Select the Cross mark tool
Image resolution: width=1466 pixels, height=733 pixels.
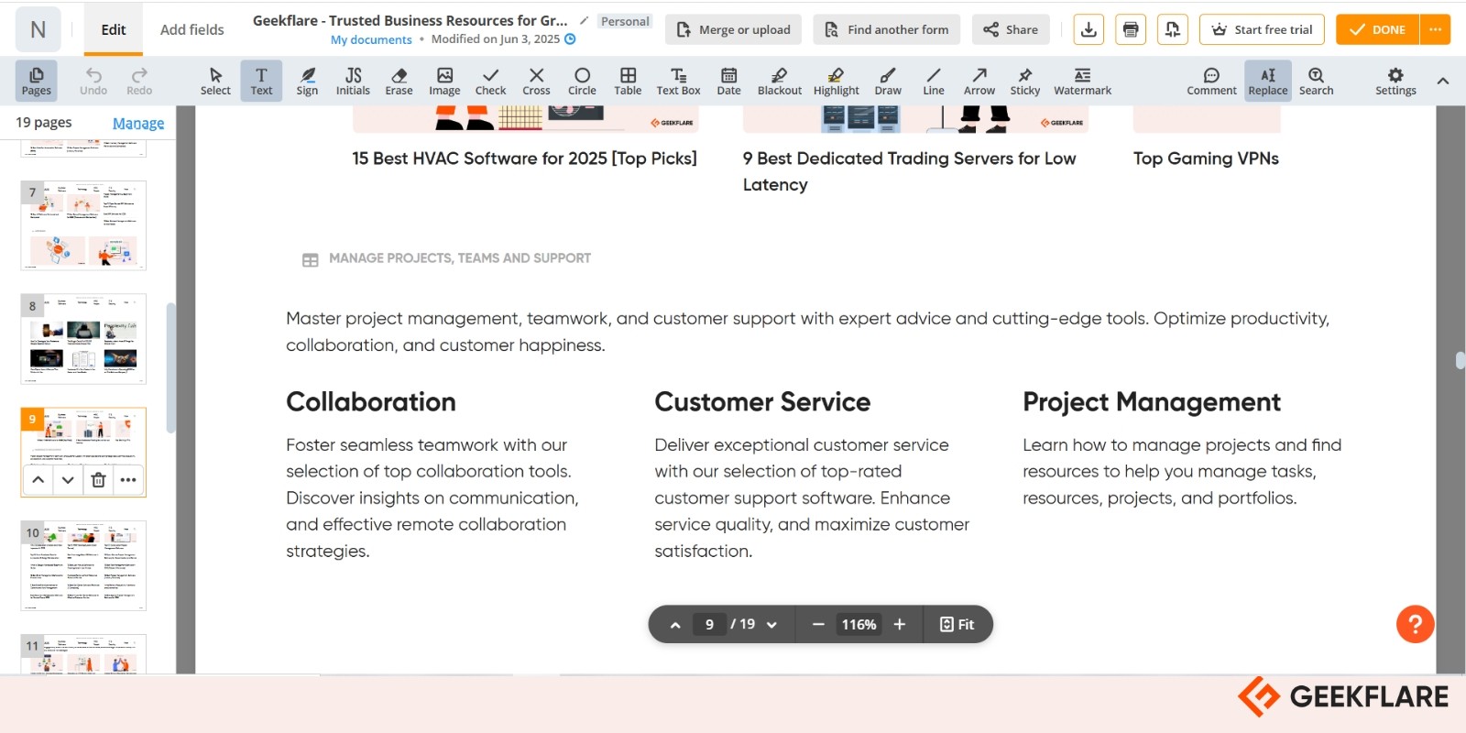coord(536,81)
